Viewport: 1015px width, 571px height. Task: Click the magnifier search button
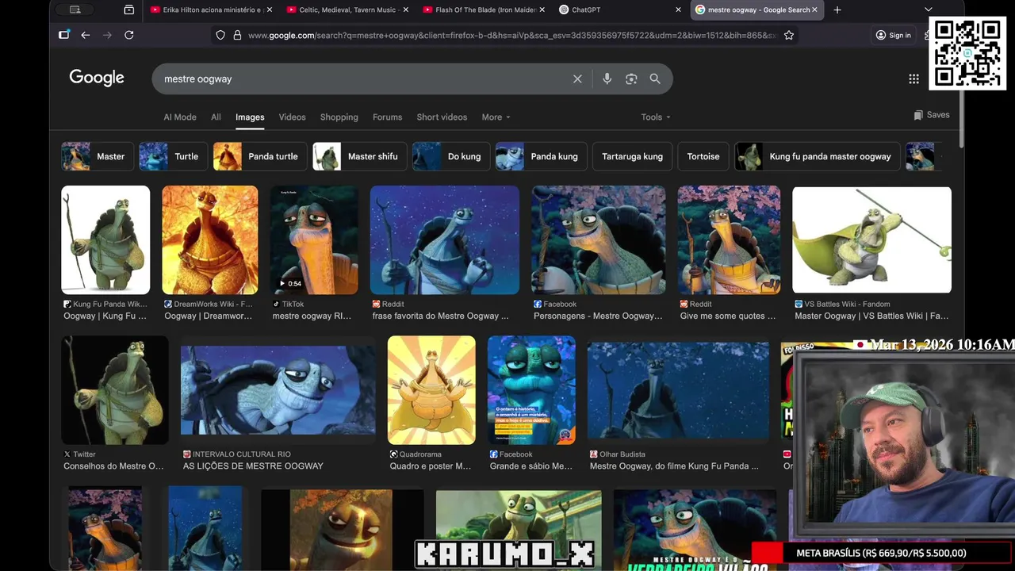point(655,79)
